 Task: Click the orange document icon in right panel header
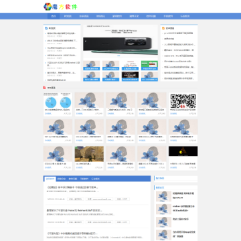coord(163,28)
